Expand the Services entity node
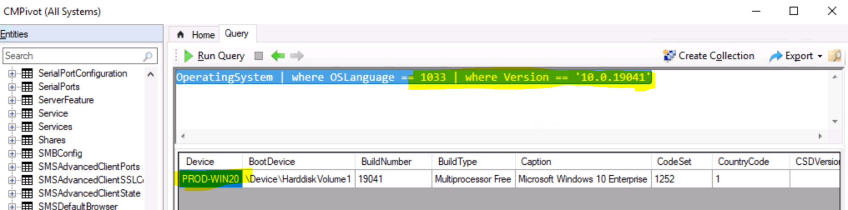The height and width of the screenshot is (210, 848). [12, 127]
